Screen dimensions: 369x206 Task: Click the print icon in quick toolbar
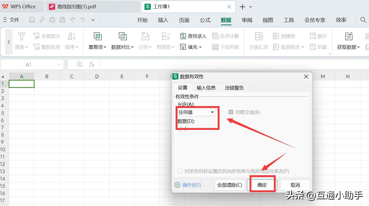pyautogui.click(x=52, y=20)
